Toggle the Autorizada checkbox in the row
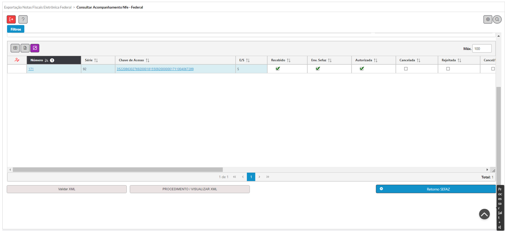This screenshot has height=231, width=505. [x=362, y=69]
